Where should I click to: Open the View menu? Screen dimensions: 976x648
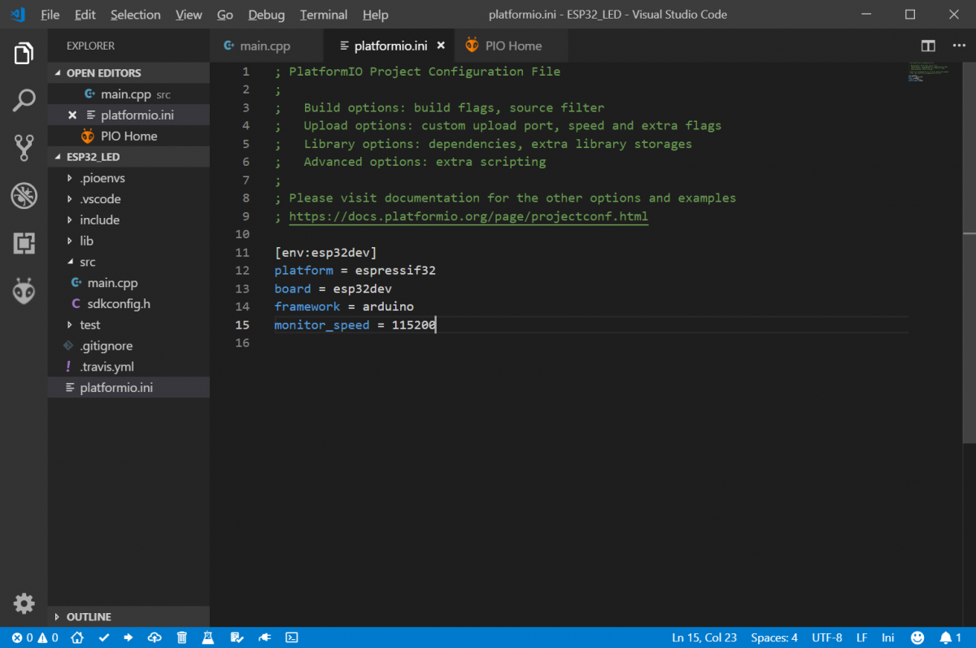click(189, 15)
